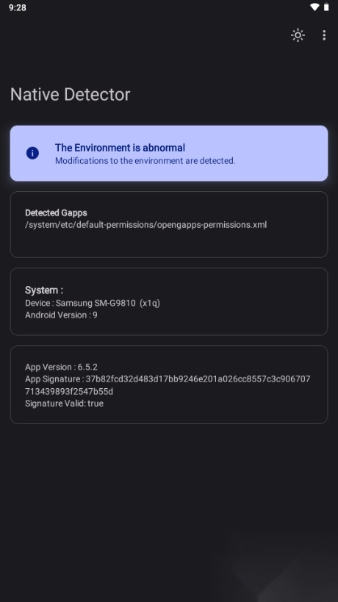This screenshot has width=338, height=602.
Task: Toggle the brightness theme icon
Action: pos(298,35)
